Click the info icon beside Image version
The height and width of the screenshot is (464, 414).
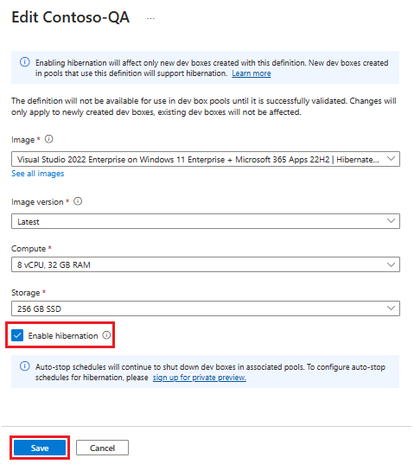(78, 201)
